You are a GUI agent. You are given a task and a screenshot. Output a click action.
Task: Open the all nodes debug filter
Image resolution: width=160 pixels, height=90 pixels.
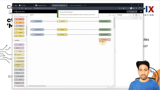135,18
